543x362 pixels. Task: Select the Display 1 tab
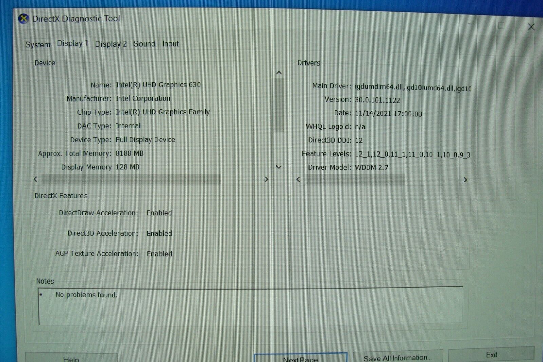coord(72,43)
